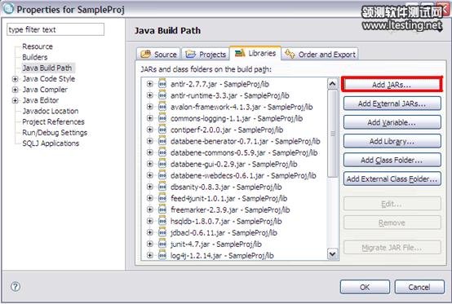
Task: Open help via question mark icon
Action: 16,286
